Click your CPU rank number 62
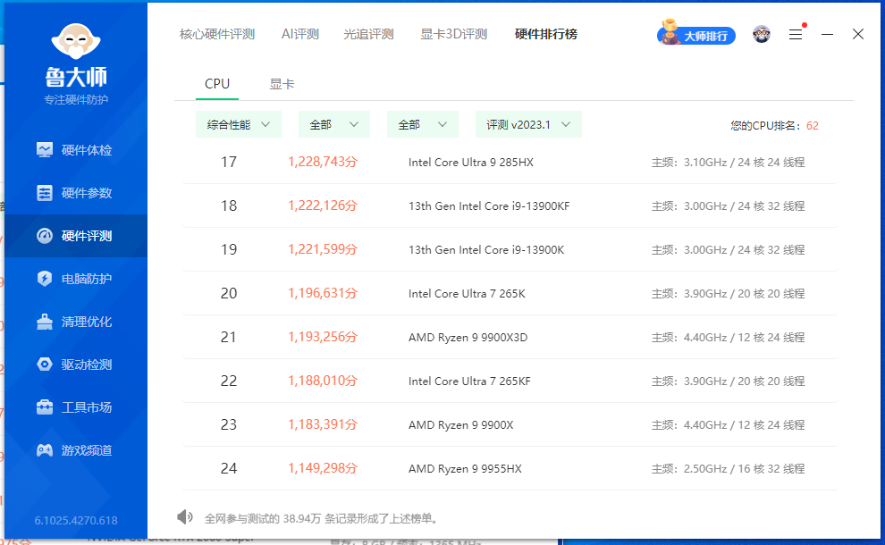885x545 pixels. (x=813, y=126)
